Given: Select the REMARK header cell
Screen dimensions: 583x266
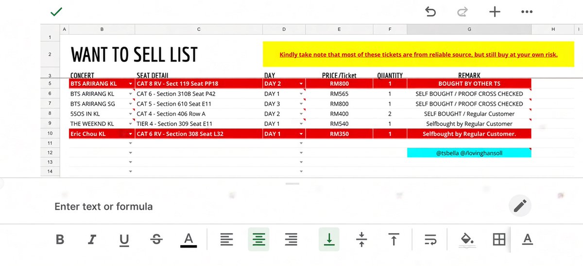Looking at the screenshot, I should point(469,76).
